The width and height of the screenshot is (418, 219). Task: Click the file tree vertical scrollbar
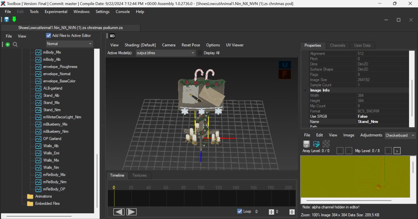[x=96, y=181]
